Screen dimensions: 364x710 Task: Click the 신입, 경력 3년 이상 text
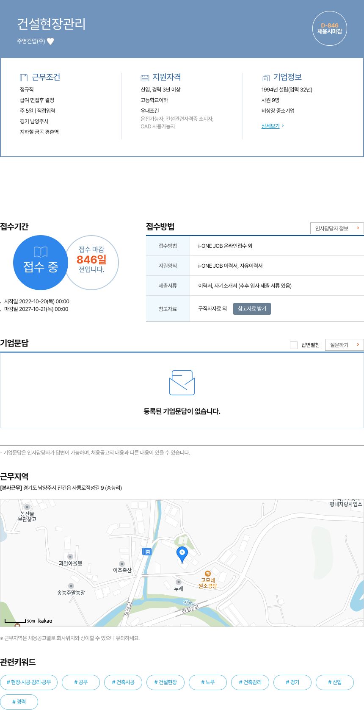pyautogui.click(x=160, y=90)
